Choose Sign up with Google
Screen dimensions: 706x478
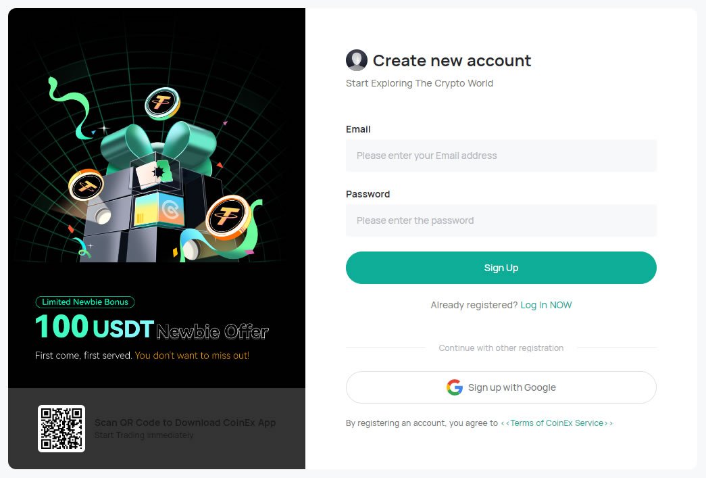501,387
